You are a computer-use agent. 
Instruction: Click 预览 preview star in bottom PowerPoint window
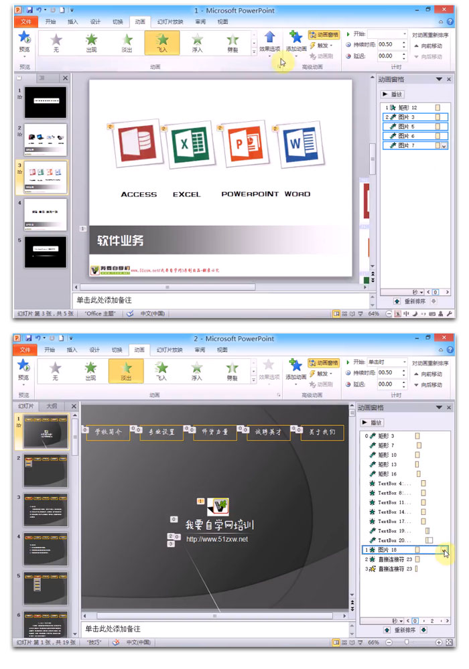coord(23,366)
